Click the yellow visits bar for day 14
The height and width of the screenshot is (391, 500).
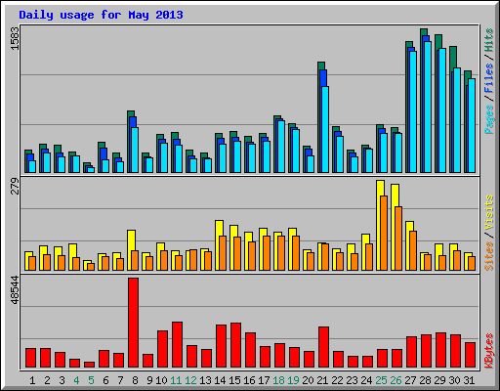click(x=218, y=245)
